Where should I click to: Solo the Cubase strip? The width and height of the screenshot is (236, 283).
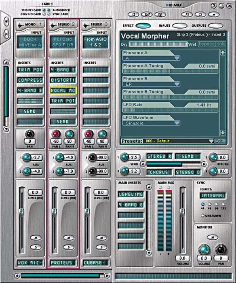pos(101,247)
